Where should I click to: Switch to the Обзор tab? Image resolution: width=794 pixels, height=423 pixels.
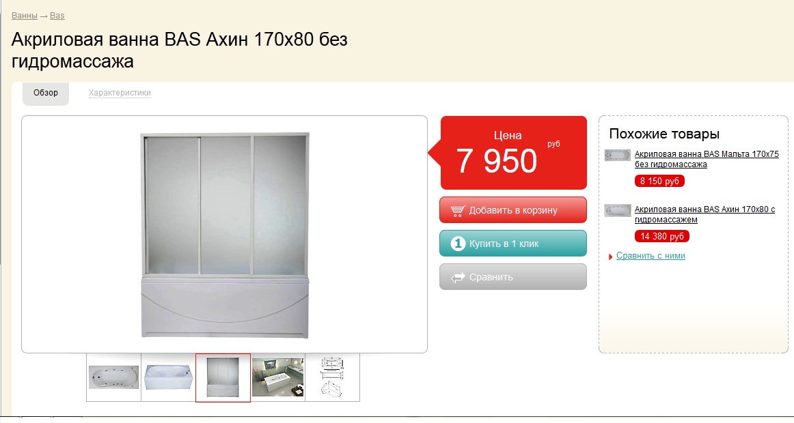[46, 93]
